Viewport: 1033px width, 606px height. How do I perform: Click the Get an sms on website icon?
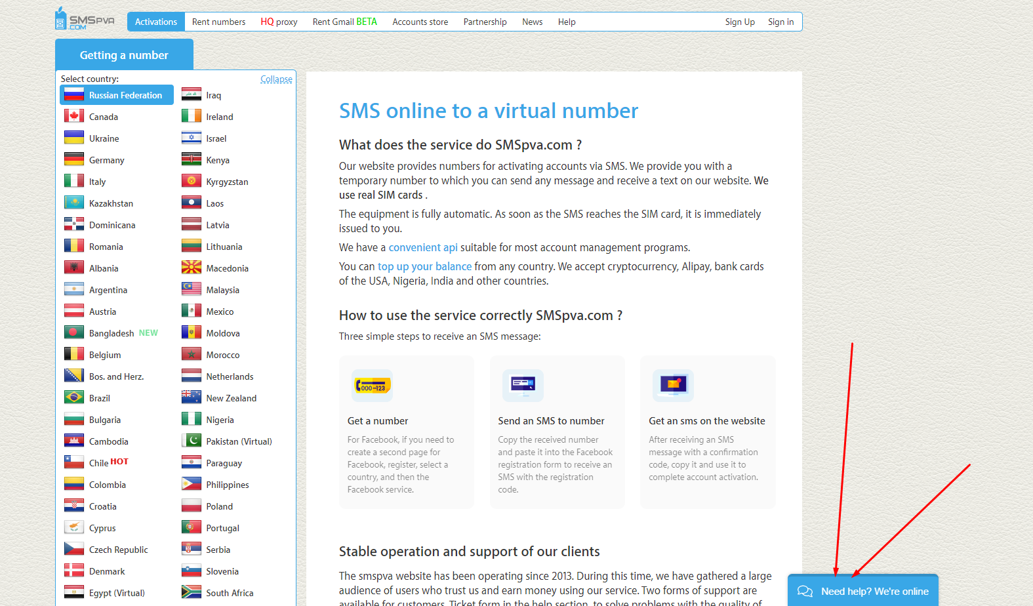tap(674, 386)
